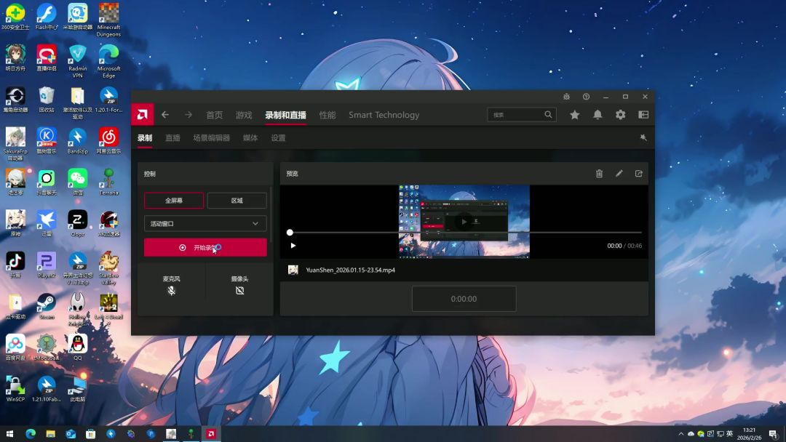Open Windows notification center icon
Image resolution: width=786 pixels, height=442 pixels.
click(x=774, y=434)
